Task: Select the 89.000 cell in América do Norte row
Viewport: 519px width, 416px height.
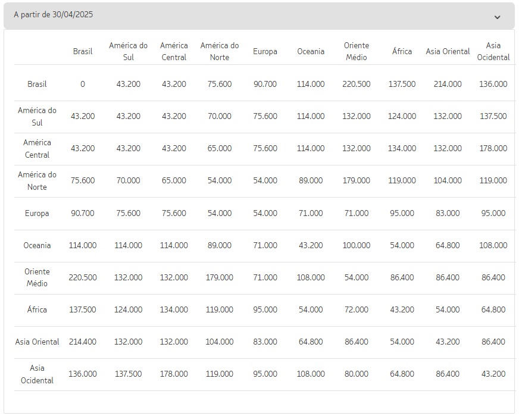Action: point(311,181)
